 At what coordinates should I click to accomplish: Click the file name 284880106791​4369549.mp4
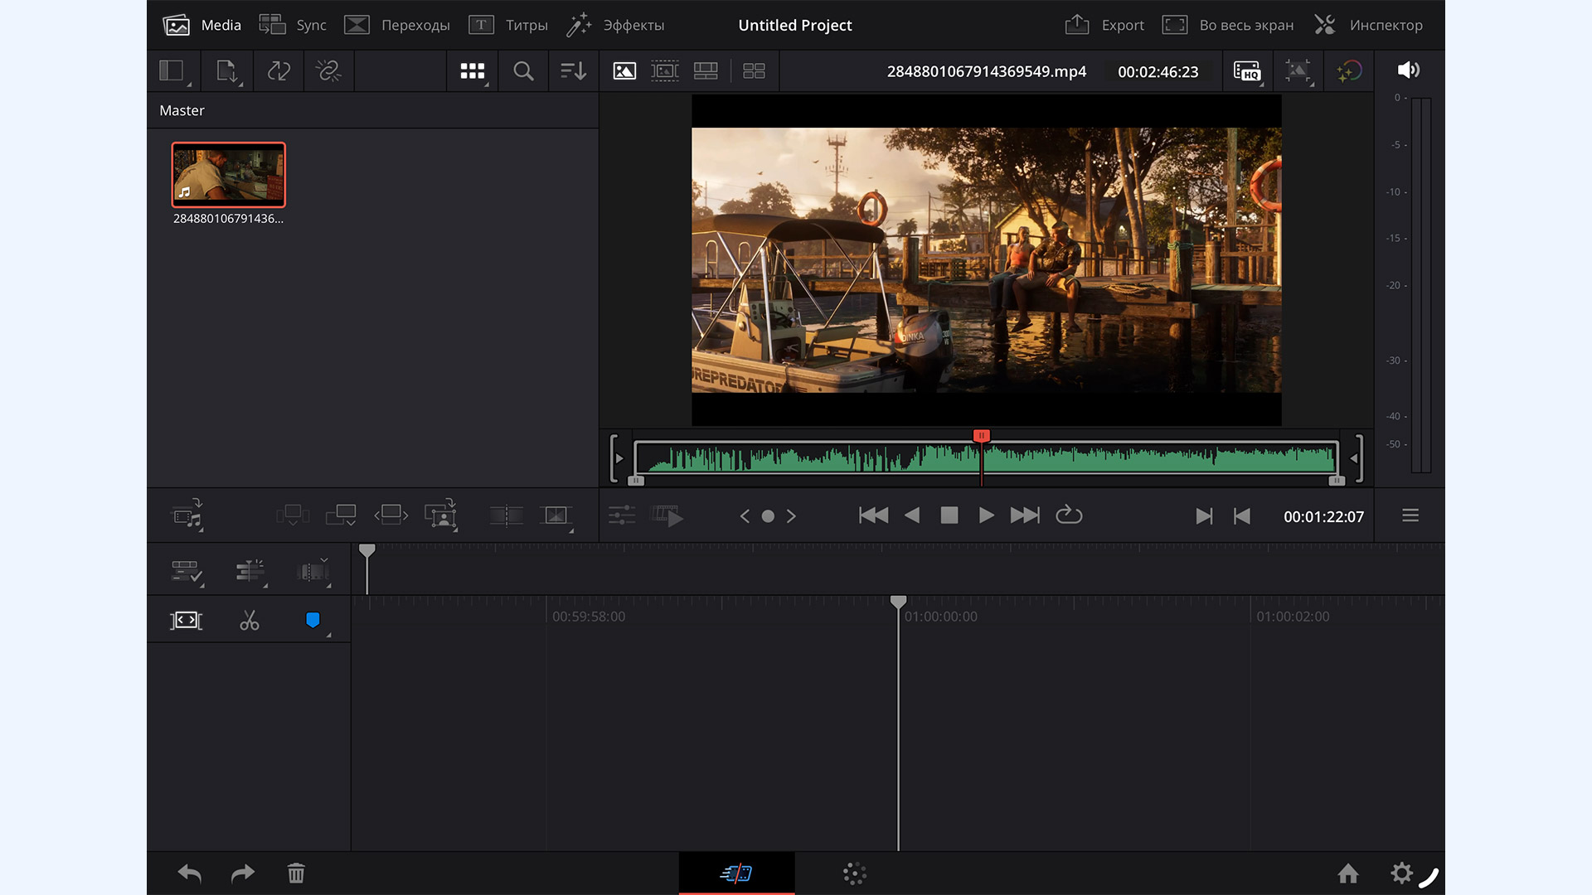pos(986,71)
